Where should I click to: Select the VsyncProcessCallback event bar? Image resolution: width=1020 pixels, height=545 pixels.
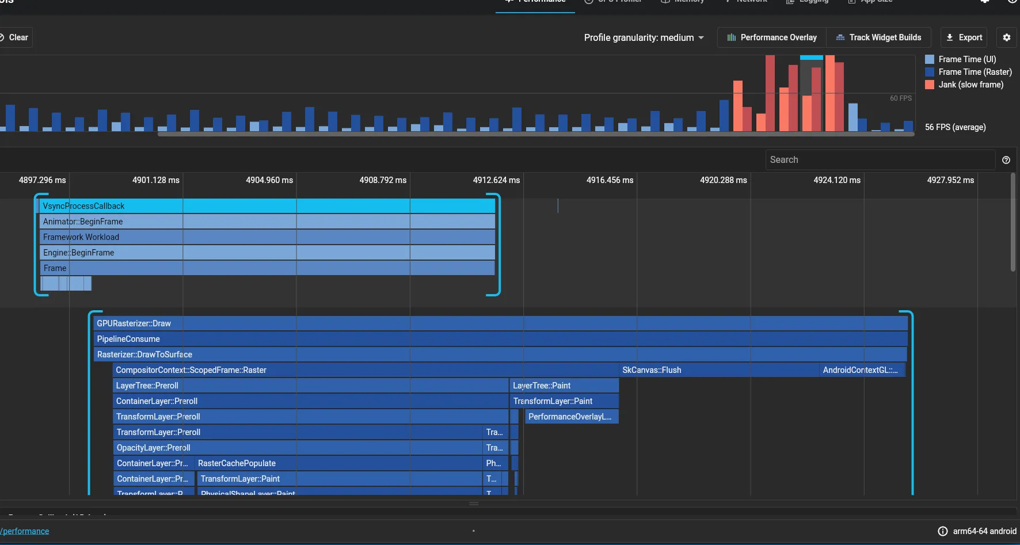[x=267, y=206]
